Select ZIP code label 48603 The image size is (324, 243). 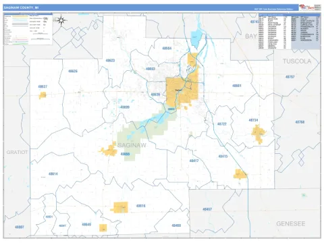pos(151,69)
